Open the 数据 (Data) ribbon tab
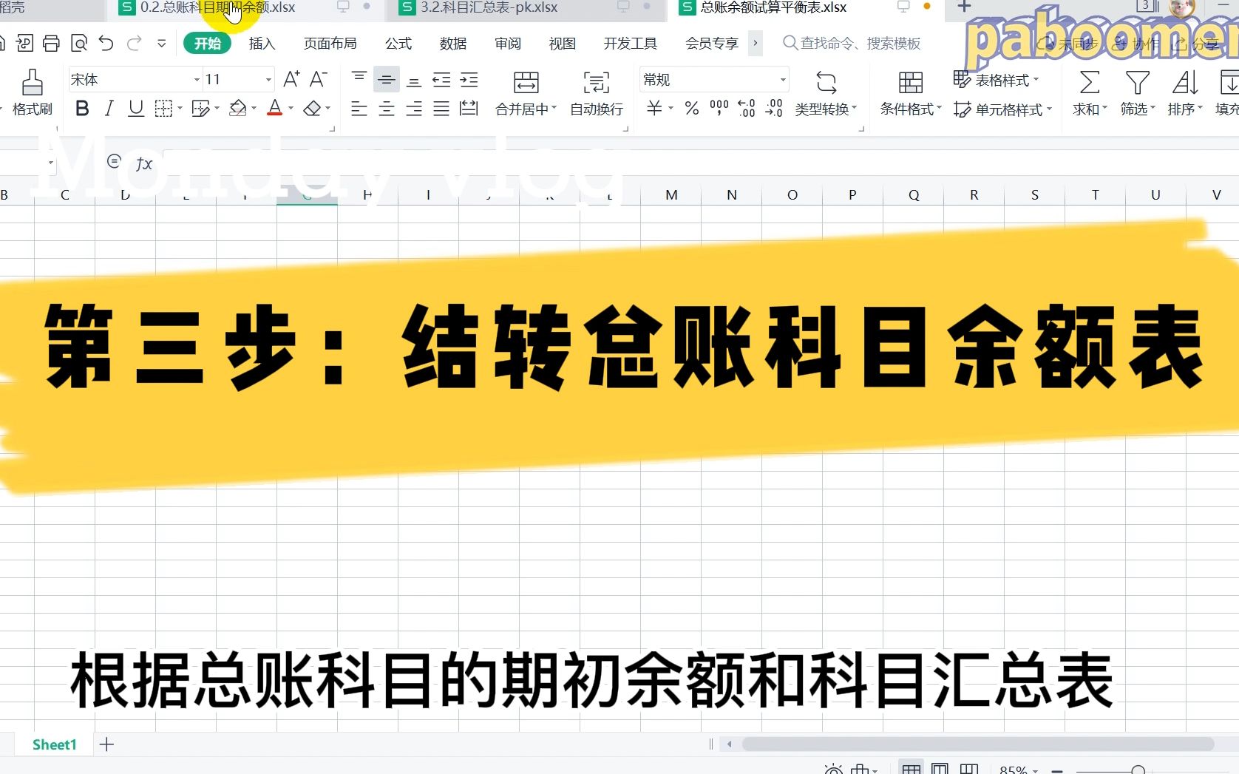This screenshot has width=1239, height=774. click(x=453, y=44)
